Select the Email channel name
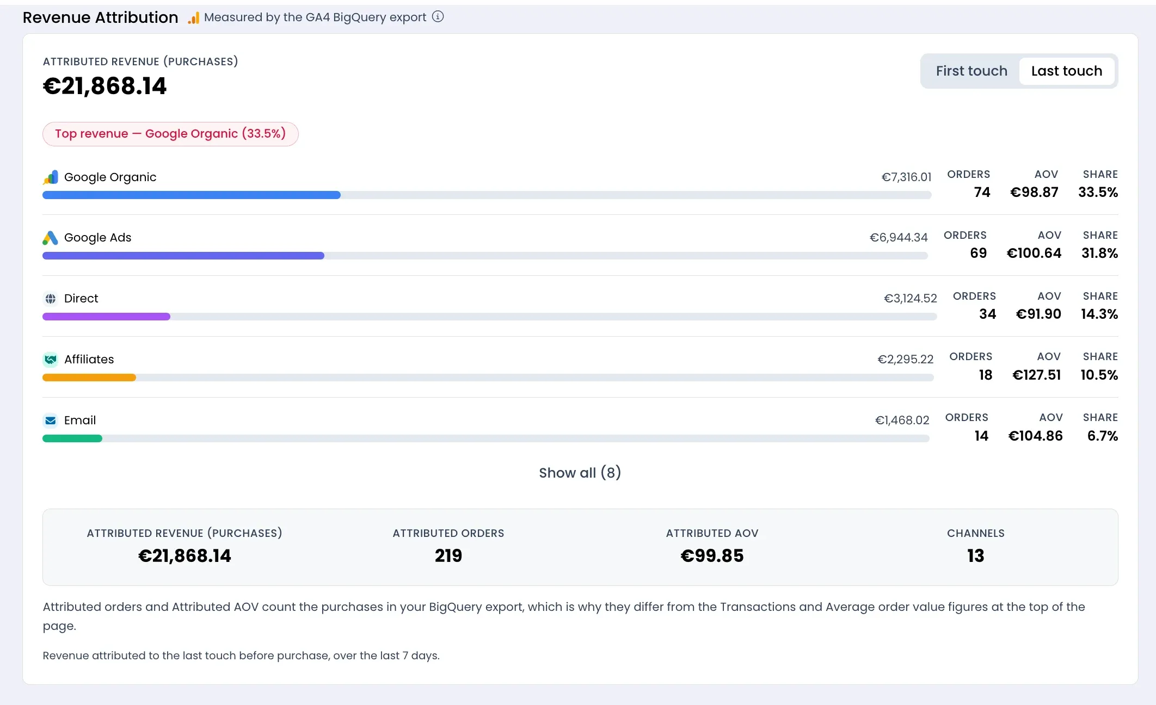 [x=80, y=420]
